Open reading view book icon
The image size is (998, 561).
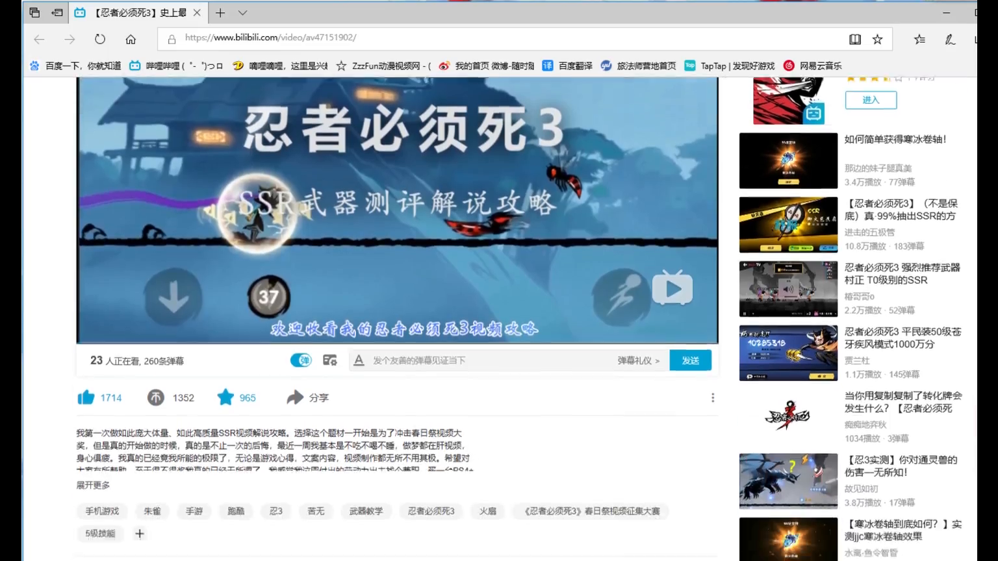click(x=855, y=39)
